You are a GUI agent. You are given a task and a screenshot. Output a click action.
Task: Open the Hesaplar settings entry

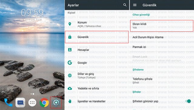click(97, 50)
